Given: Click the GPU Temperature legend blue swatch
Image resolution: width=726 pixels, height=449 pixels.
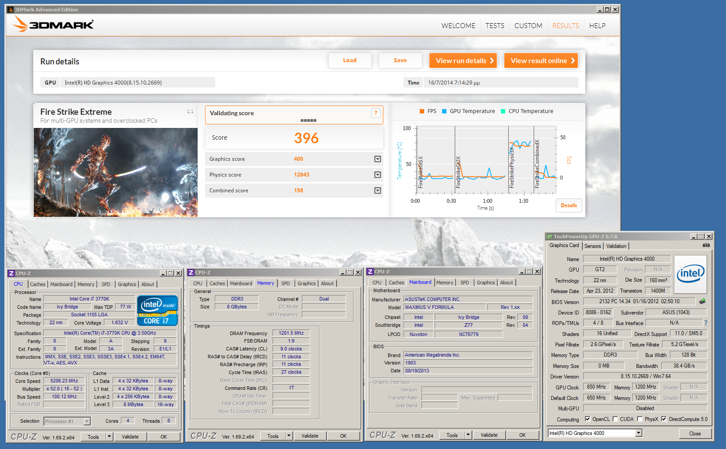Looking at the screenshot, I should [444, 111].
